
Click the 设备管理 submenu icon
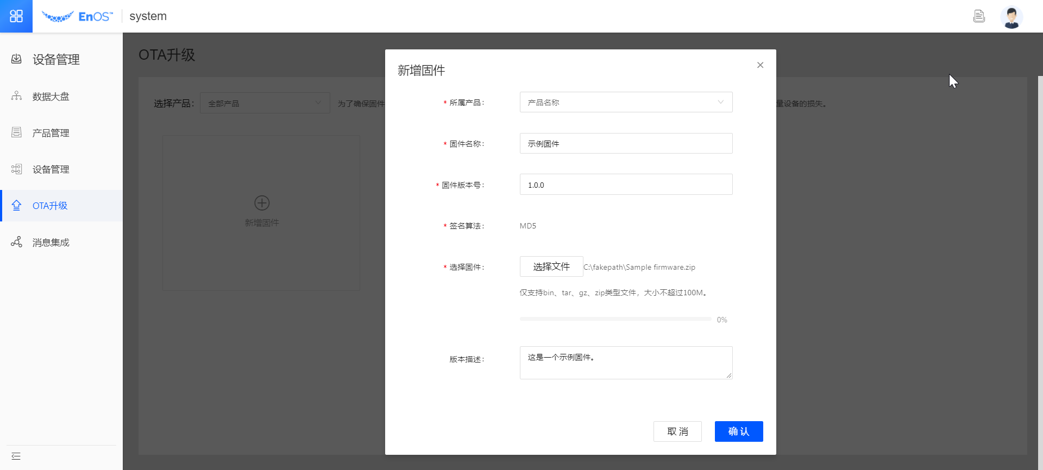click(16, 169)
